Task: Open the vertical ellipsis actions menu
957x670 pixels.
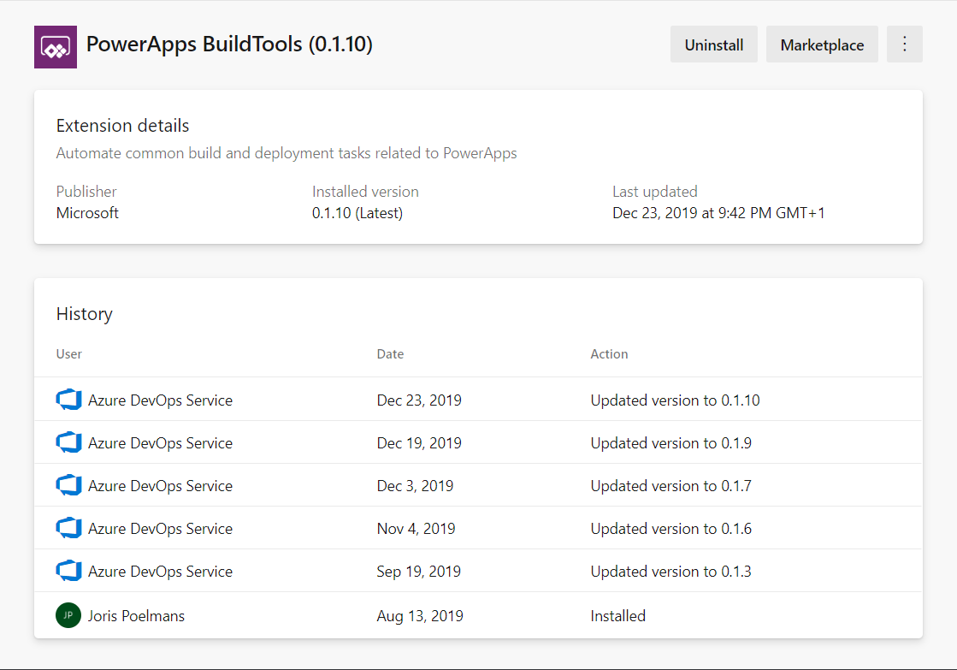Action: pyautogui.click(x=904, y=44)
